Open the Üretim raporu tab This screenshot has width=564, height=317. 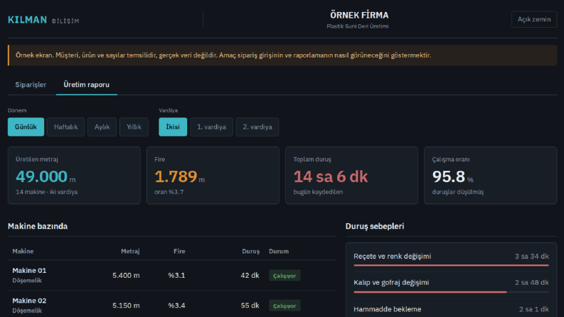pyautogui.click(x=86, y=85)
